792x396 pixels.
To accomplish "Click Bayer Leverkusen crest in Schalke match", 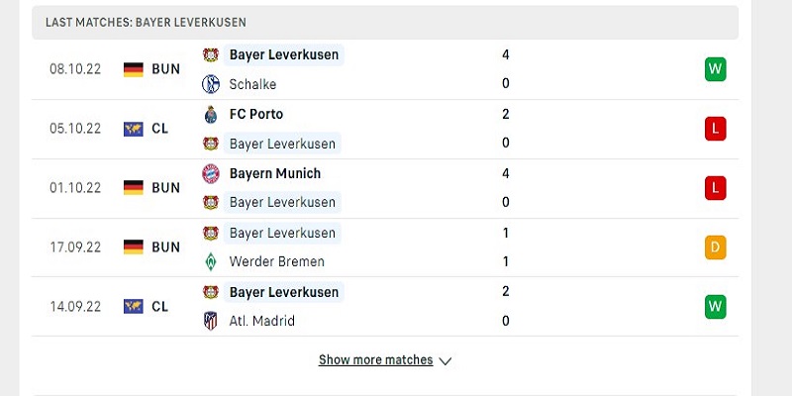I will [211, 54].
